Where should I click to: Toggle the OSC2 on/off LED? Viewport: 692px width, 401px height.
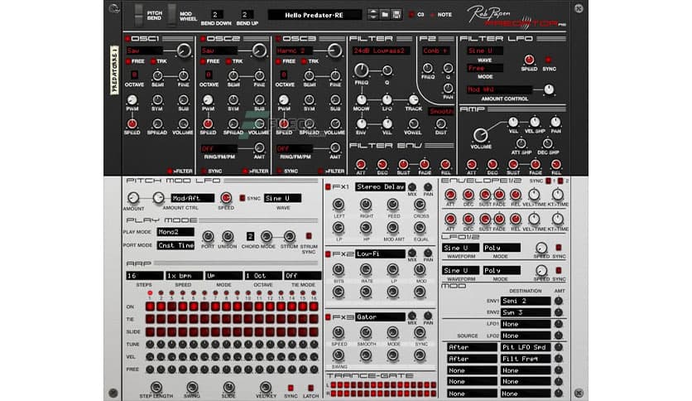point(203,39)
